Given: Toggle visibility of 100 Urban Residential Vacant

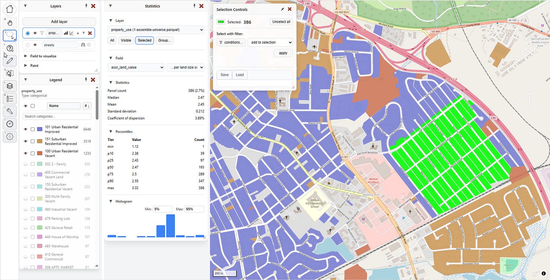Looking at the screenshot, I should (26, 153).
